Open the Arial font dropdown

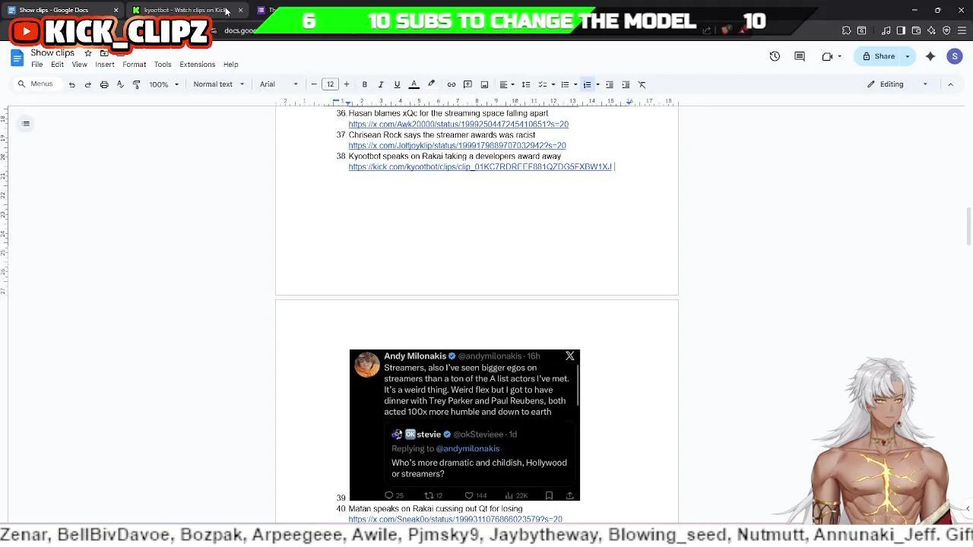pyautogui.click(x=279, y=84)
